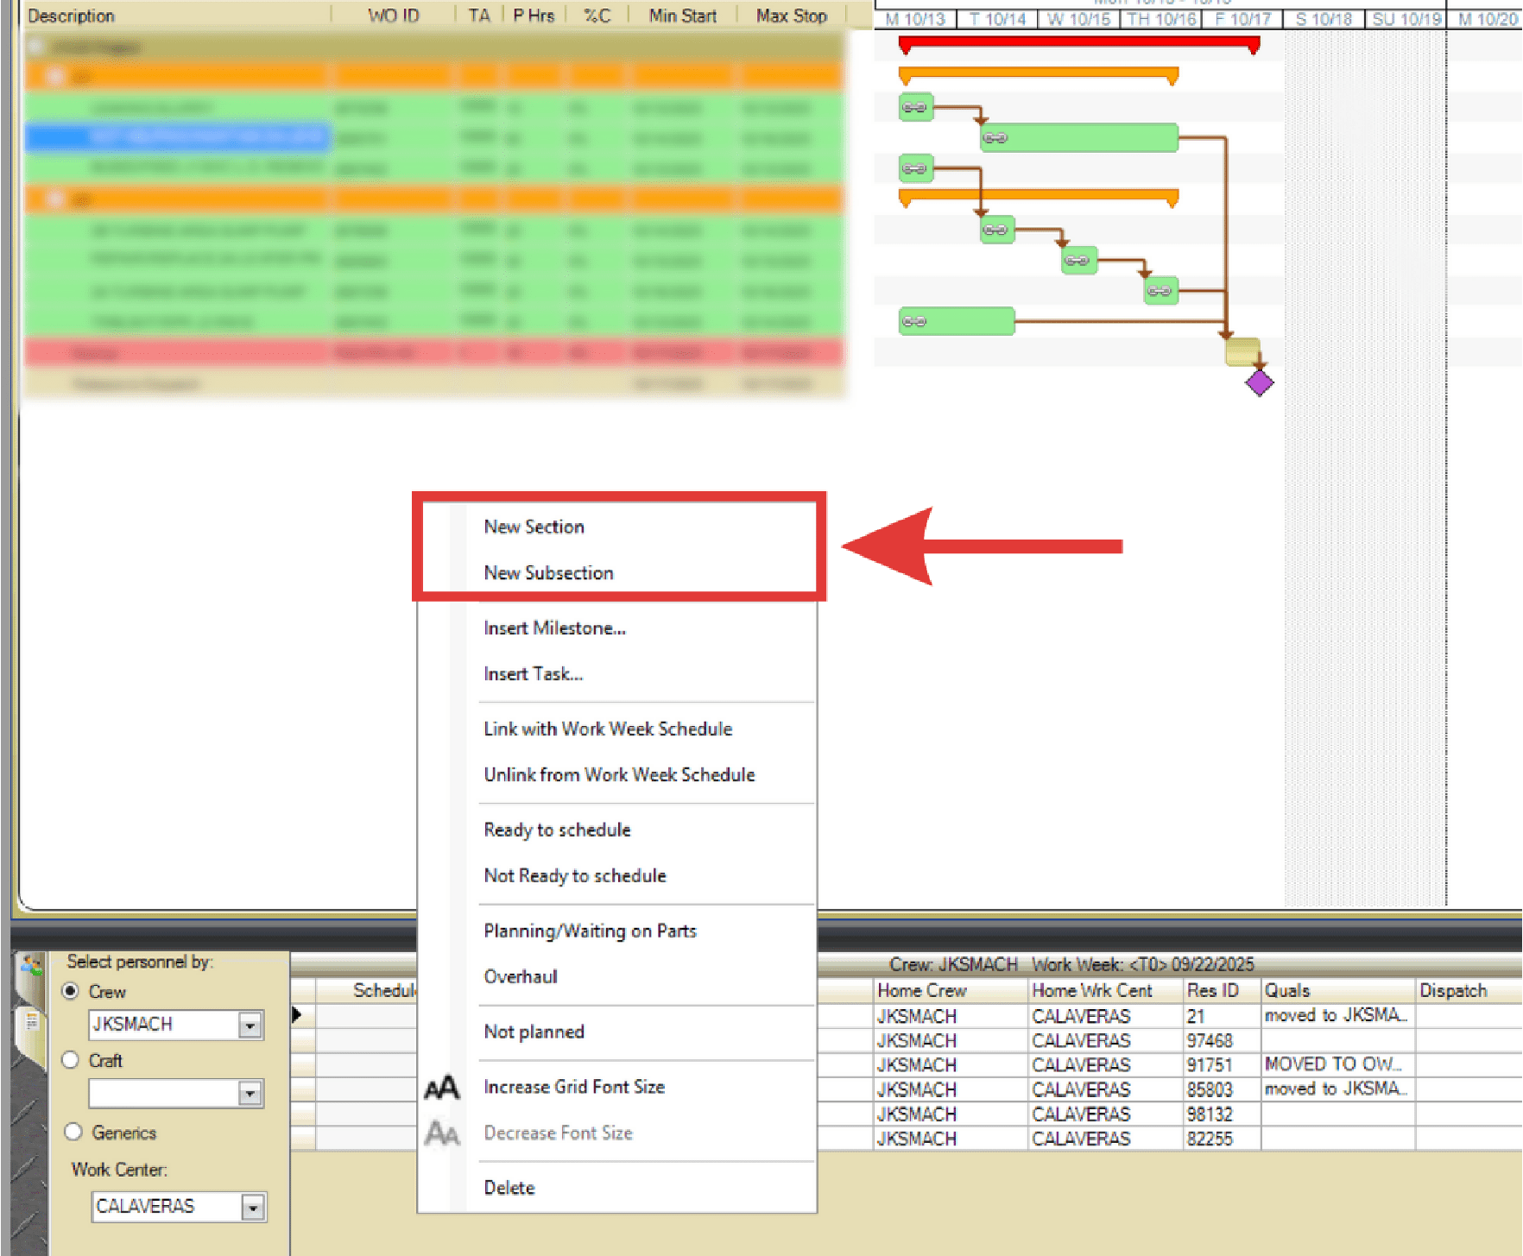The height and width of the screenshot is (1256, 1523).
Task: Click the Res ID cell showing 97468
Action: (x=1209, y=1040)
